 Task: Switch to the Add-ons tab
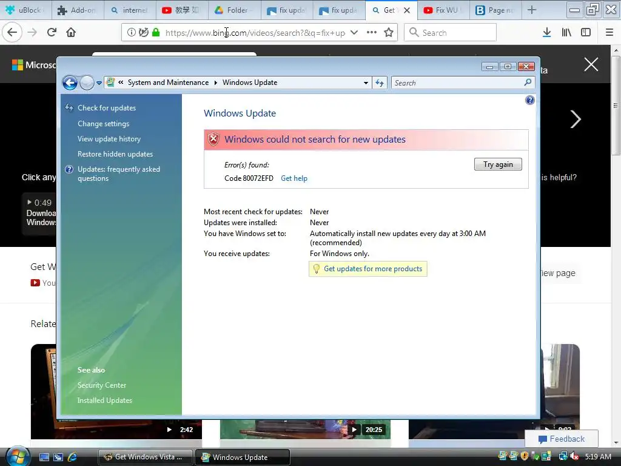pos(78,10)
